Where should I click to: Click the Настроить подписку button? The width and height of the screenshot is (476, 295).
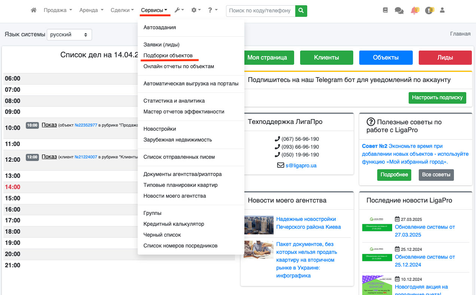click(437, 97)
